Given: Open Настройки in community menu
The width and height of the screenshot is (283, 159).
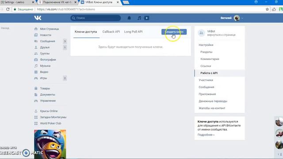Looking at the screenshot, I should pos(206,45).
